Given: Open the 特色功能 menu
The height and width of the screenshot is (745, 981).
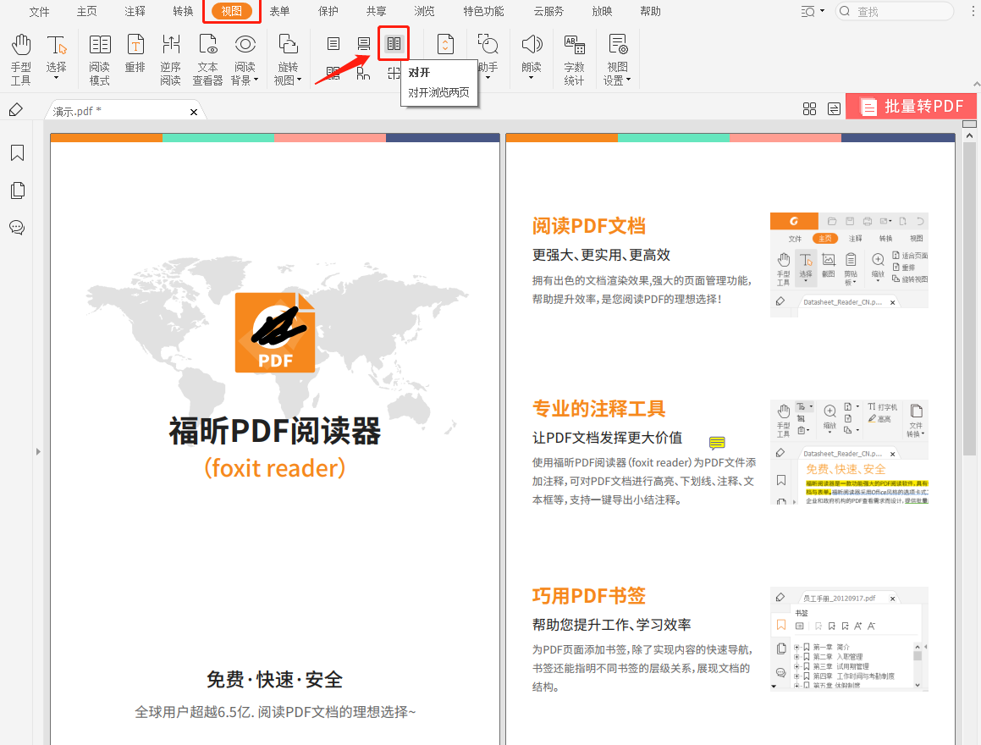Looking at the screenshot, I should (482, 11).
